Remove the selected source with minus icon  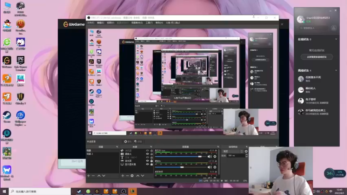pyautogui.click(x=127, y=176)
